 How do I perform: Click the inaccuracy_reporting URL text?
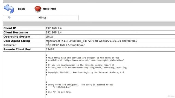click(87, 68)
